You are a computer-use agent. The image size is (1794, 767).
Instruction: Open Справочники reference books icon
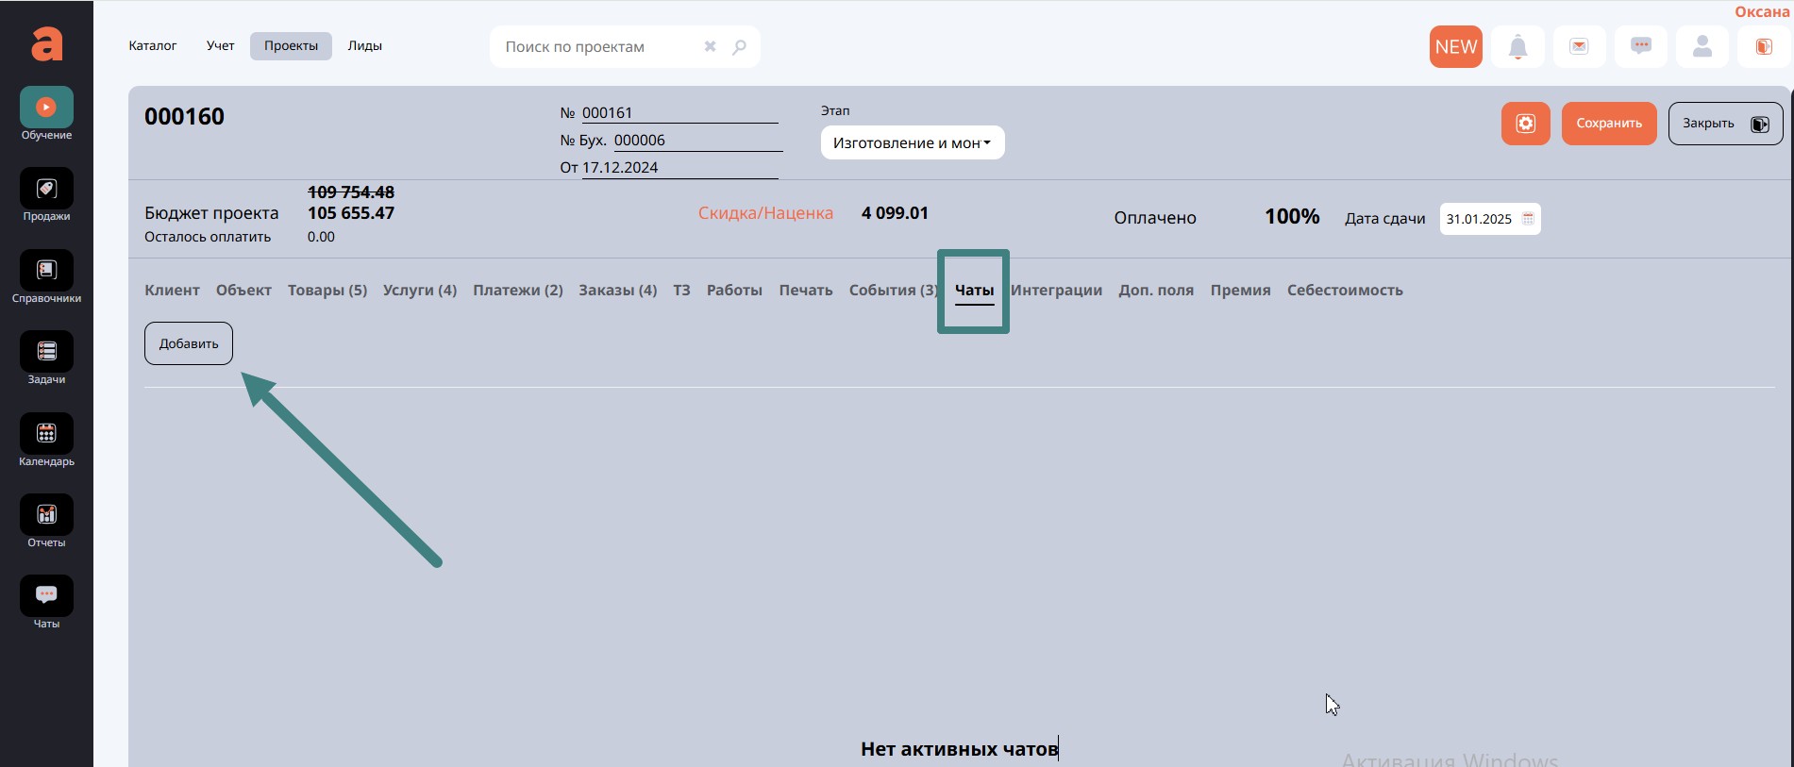[x=46, y=271]
